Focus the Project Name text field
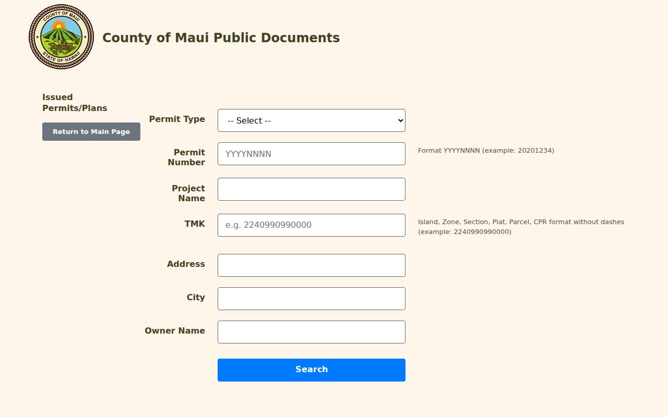 point(312,189)
